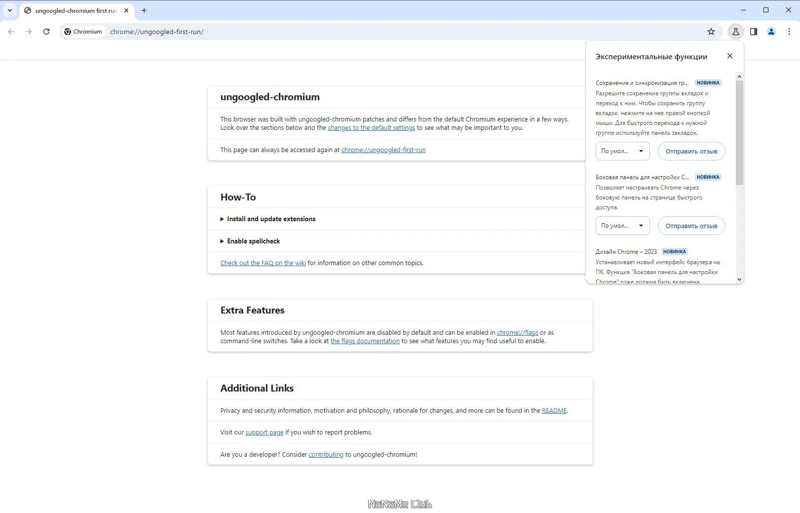Minimize the Chromium window

[743, 10]
